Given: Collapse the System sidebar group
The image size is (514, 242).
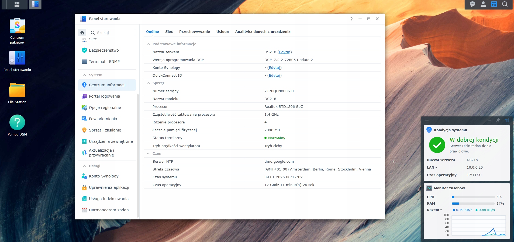Looking at the screenshot, I should point(84,75).
